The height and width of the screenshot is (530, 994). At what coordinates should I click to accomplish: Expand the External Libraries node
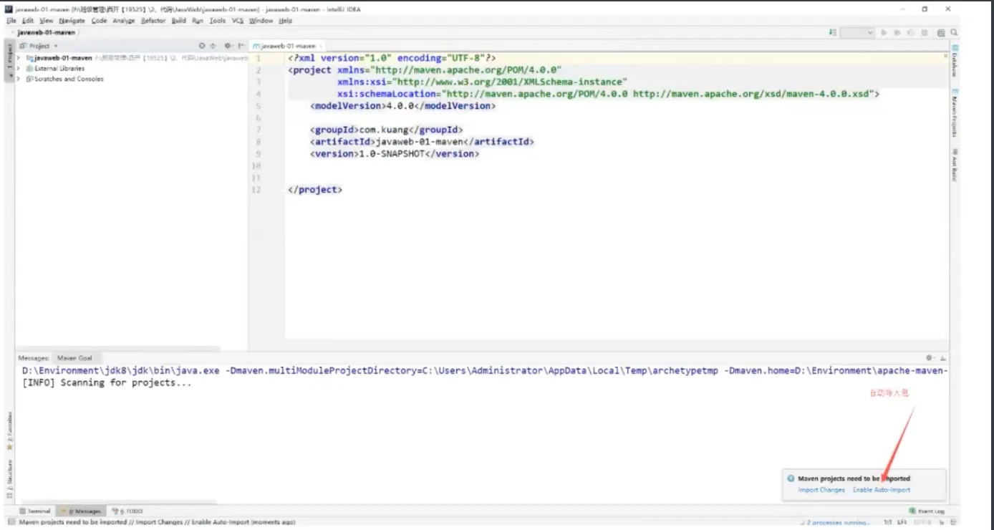pyautogui.click(x=19, y=69)
